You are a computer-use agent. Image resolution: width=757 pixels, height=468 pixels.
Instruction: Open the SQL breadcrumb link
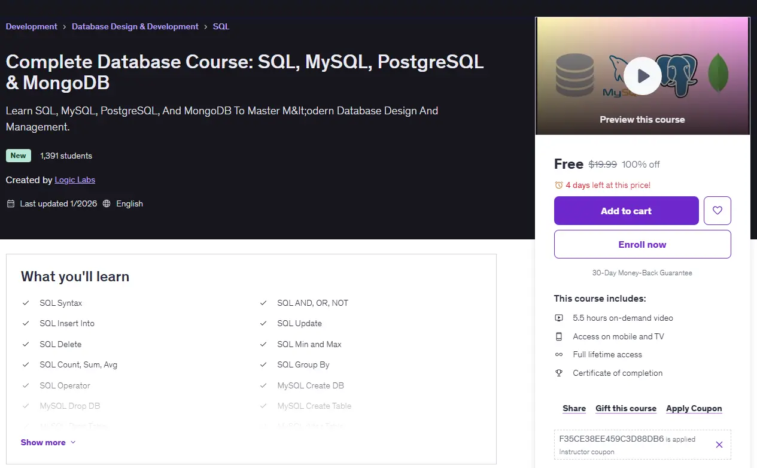(x=221, y=26)
